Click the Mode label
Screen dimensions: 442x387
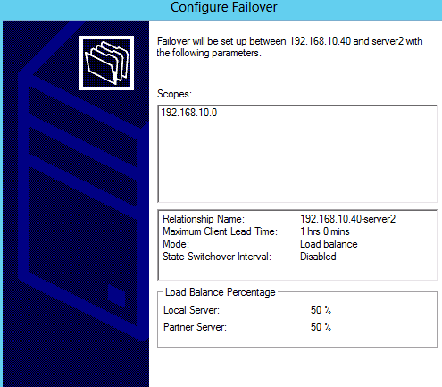[x=176, y=244]
